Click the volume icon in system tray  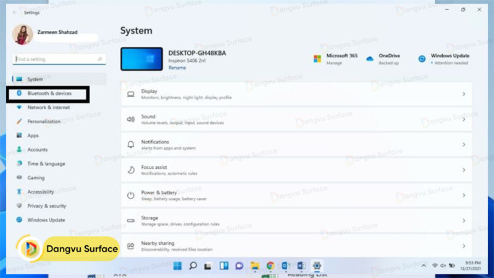[x=443, y=266]
